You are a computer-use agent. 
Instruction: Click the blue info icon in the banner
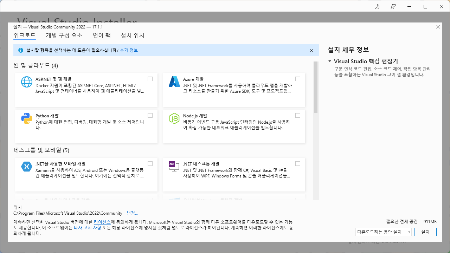[x=21, y=50]
